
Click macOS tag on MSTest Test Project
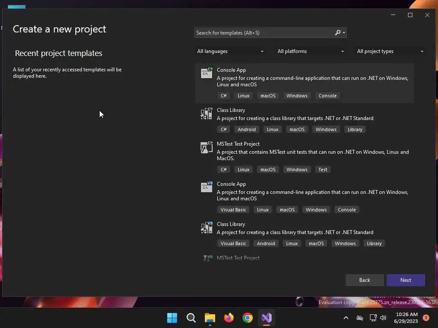(x=268, y=170)
